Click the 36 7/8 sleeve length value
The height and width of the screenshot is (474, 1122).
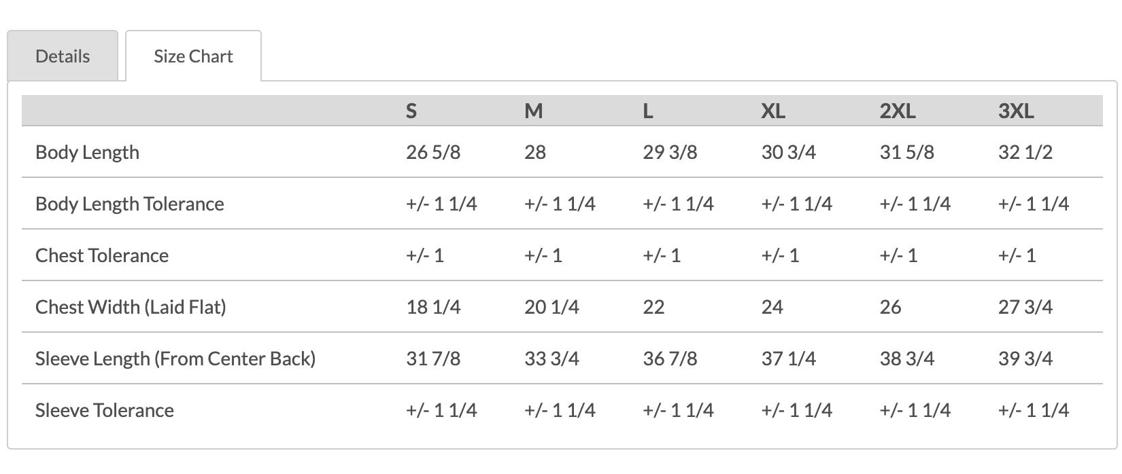[670, 359]
